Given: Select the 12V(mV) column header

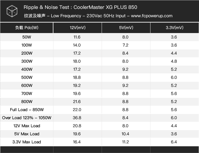Looking at the screenshot, I should click(78, 28).
